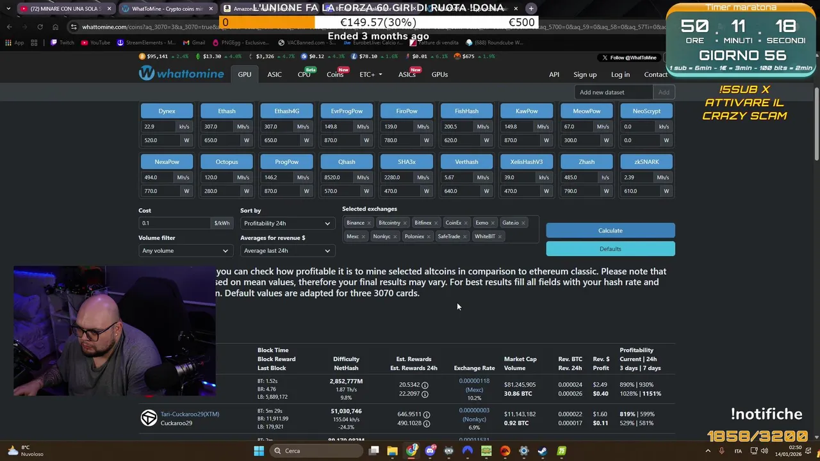
Task: Click the Log in link
Action: (620, 74)
